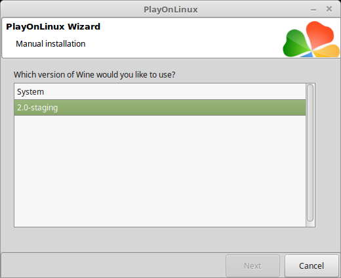
Task: Click the red leaf of the logo
Action: [319, 34]
